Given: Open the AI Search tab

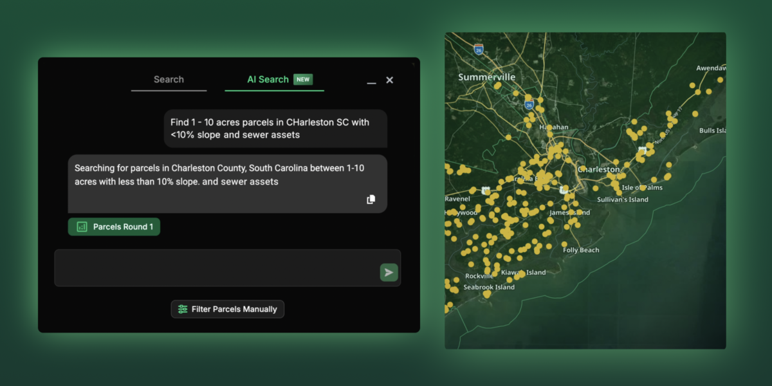Looking at the screenshot, I should (x=267, y=79).
